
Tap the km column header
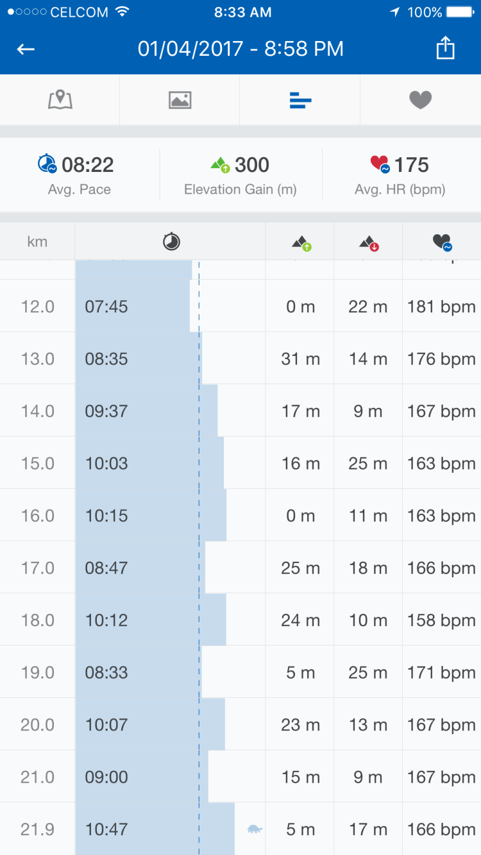click(x=37, y=242)
